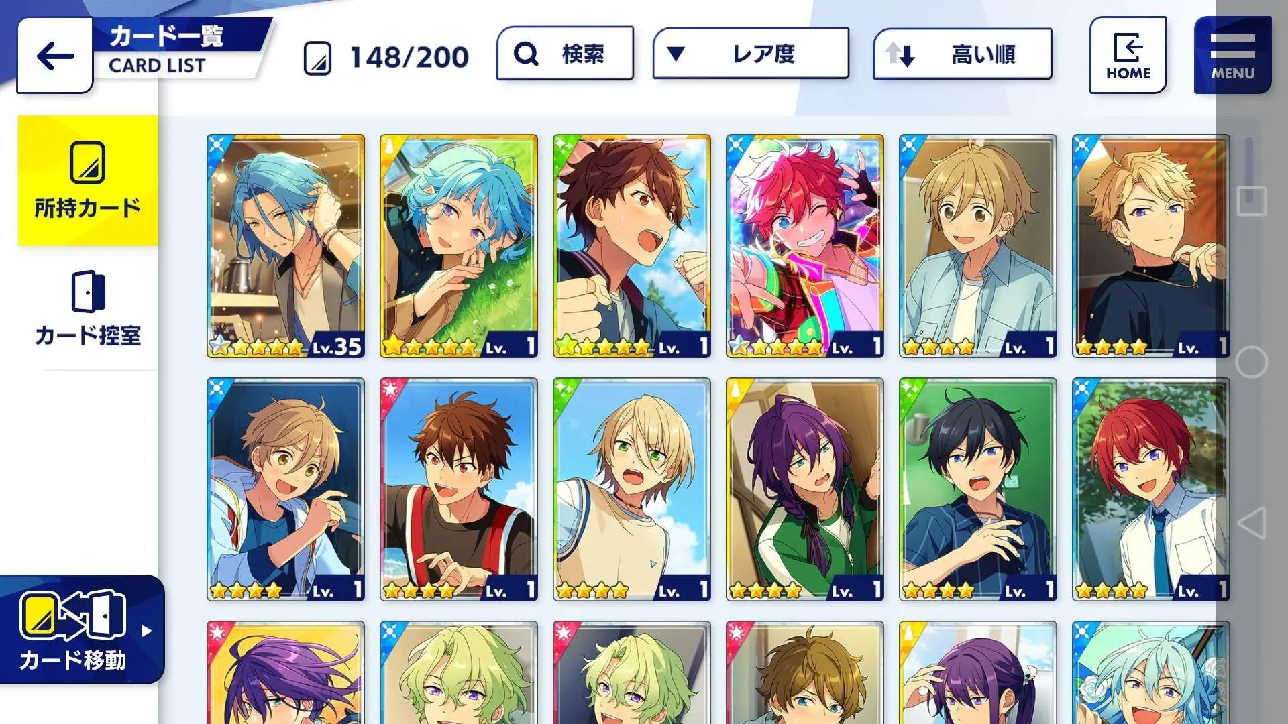Toggle the 高い順 sort order button

(962, 54)
